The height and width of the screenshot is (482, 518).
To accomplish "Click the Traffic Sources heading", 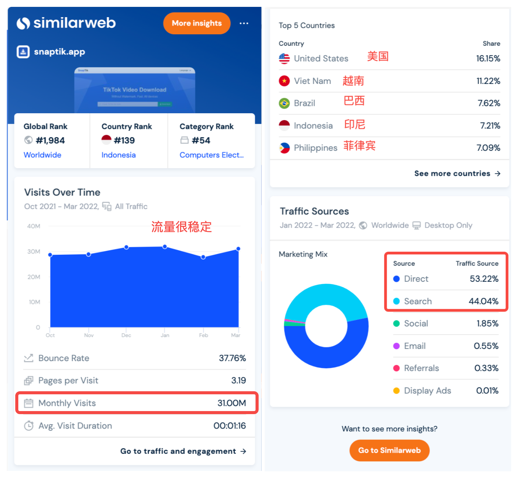I will pos(314,211).
